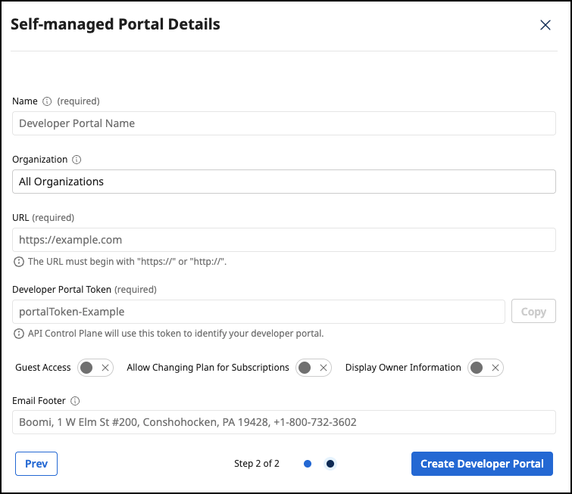Image resolution: width=572 pixels, height=494 pixels.
Task: Enable the Guest Access toggle
Action: pos(95,368)
